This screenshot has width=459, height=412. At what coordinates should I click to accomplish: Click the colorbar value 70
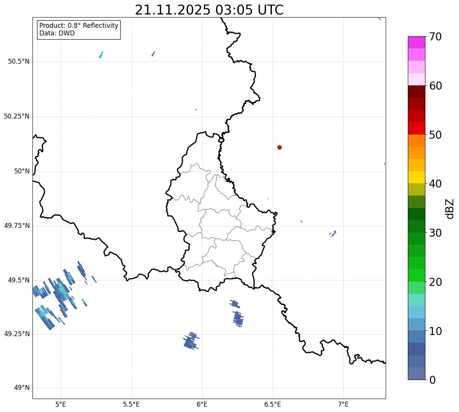pyautogui.click(x=435, y=37)
